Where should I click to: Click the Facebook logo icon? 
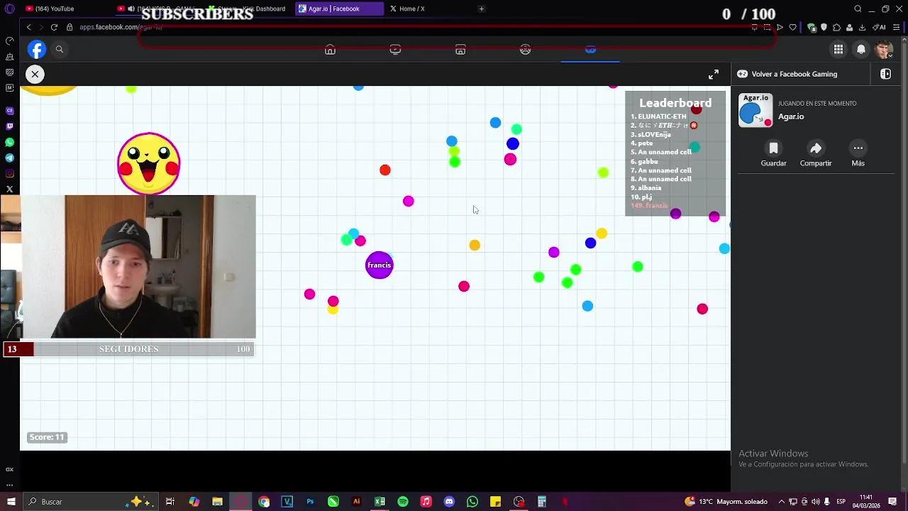point(37,49)
